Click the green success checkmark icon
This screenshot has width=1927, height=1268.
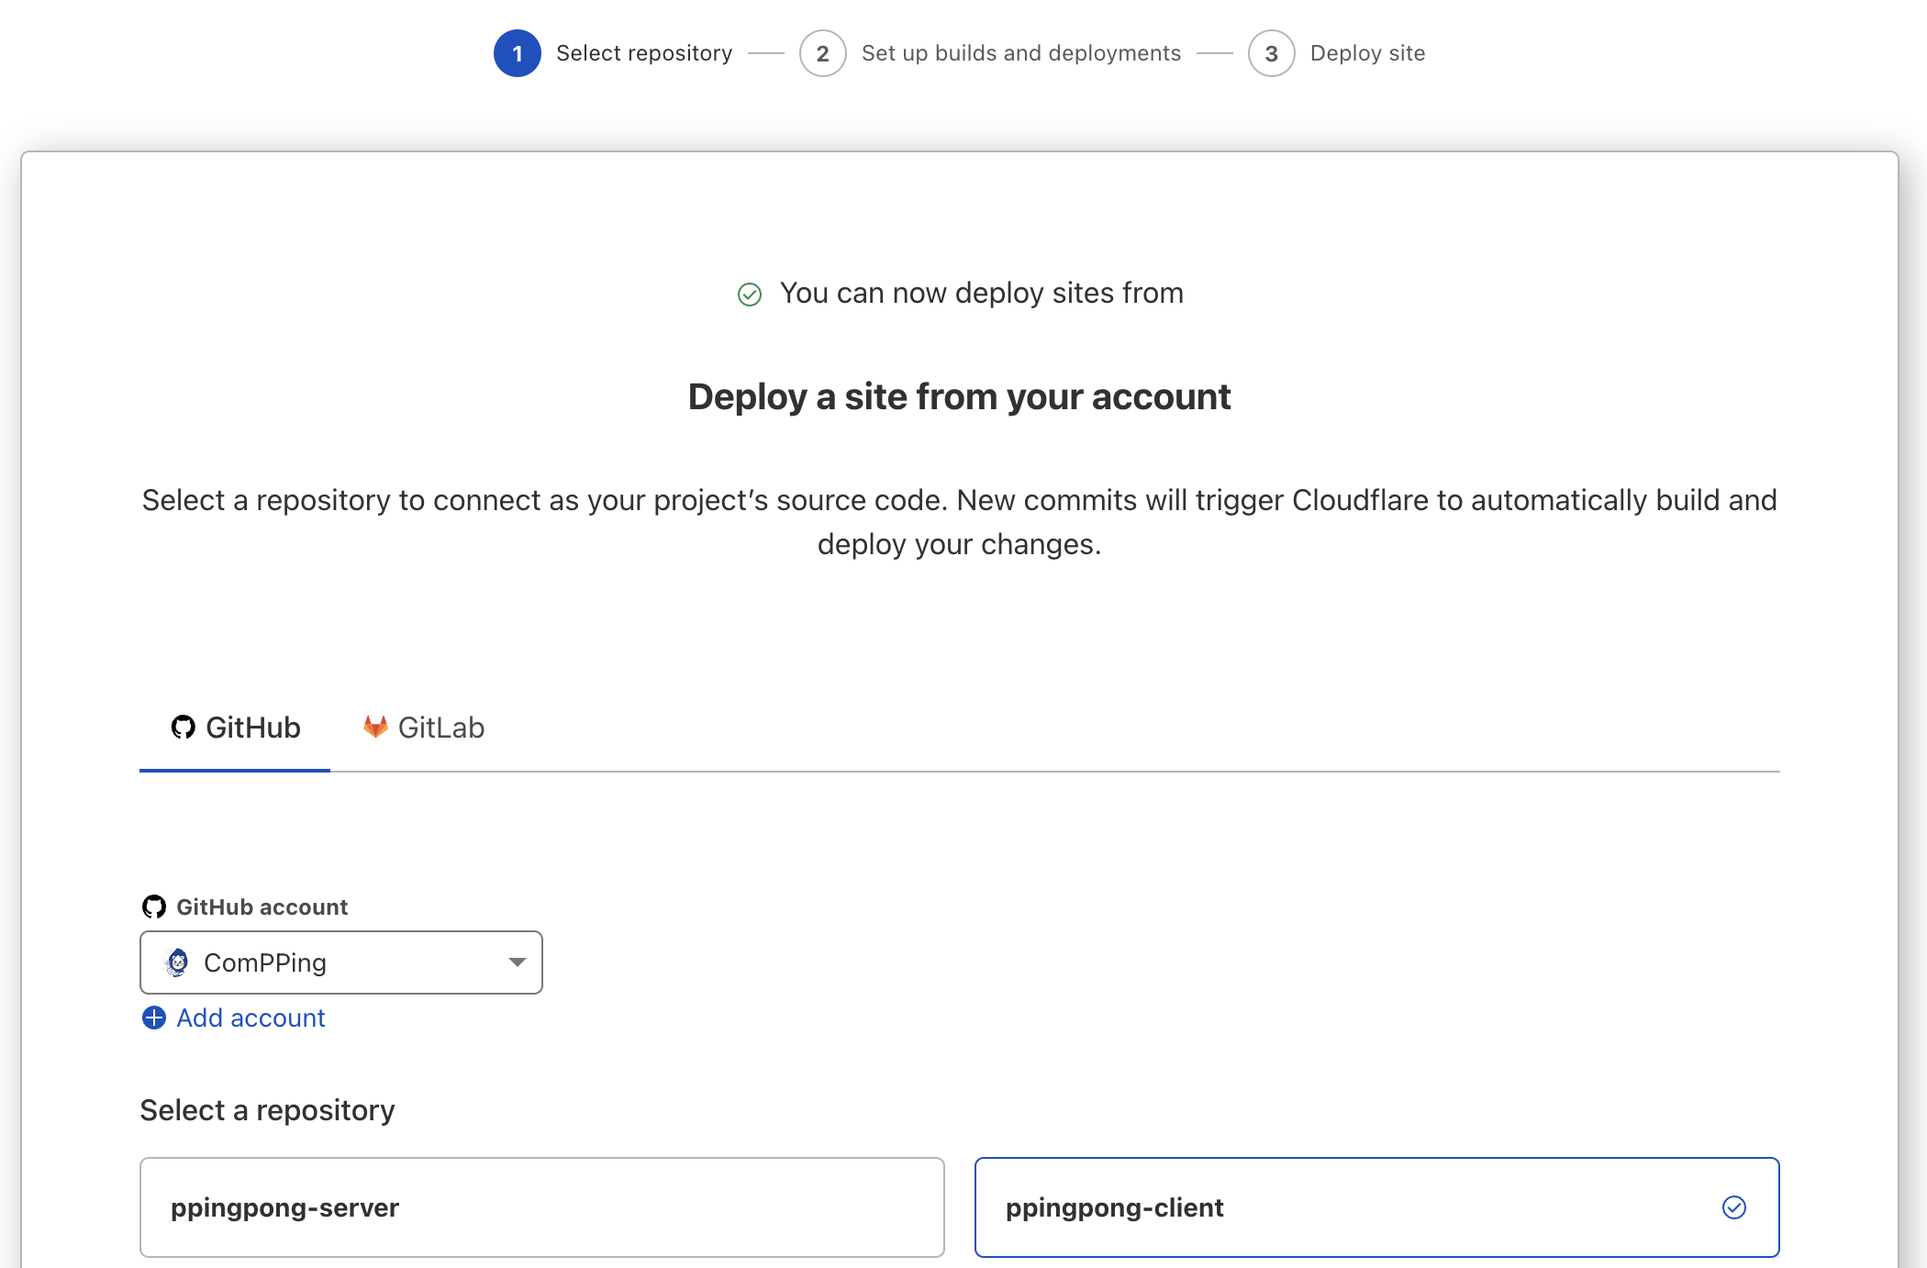click(750, 295)
